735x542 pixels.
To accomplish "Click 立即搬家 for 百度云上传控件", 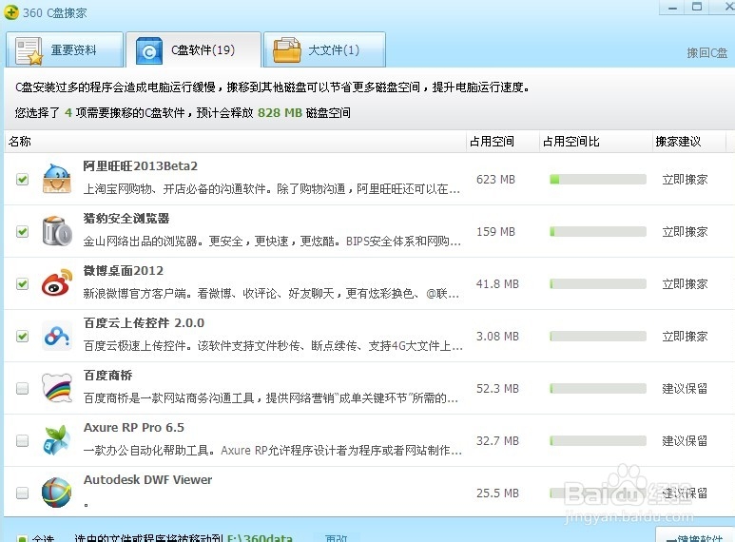I will click(x=685, y=337).
